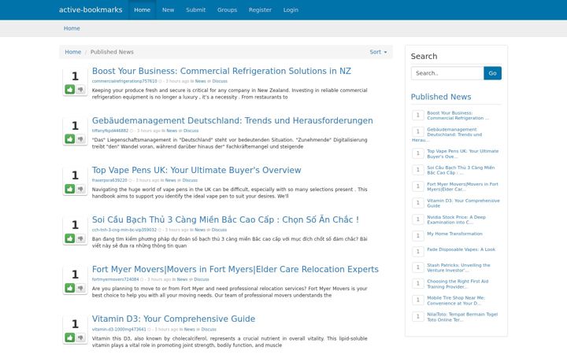Screen dimensions: 567x354
Task: Upvote the Fort Myer Movers post
Action: (70, 288)
